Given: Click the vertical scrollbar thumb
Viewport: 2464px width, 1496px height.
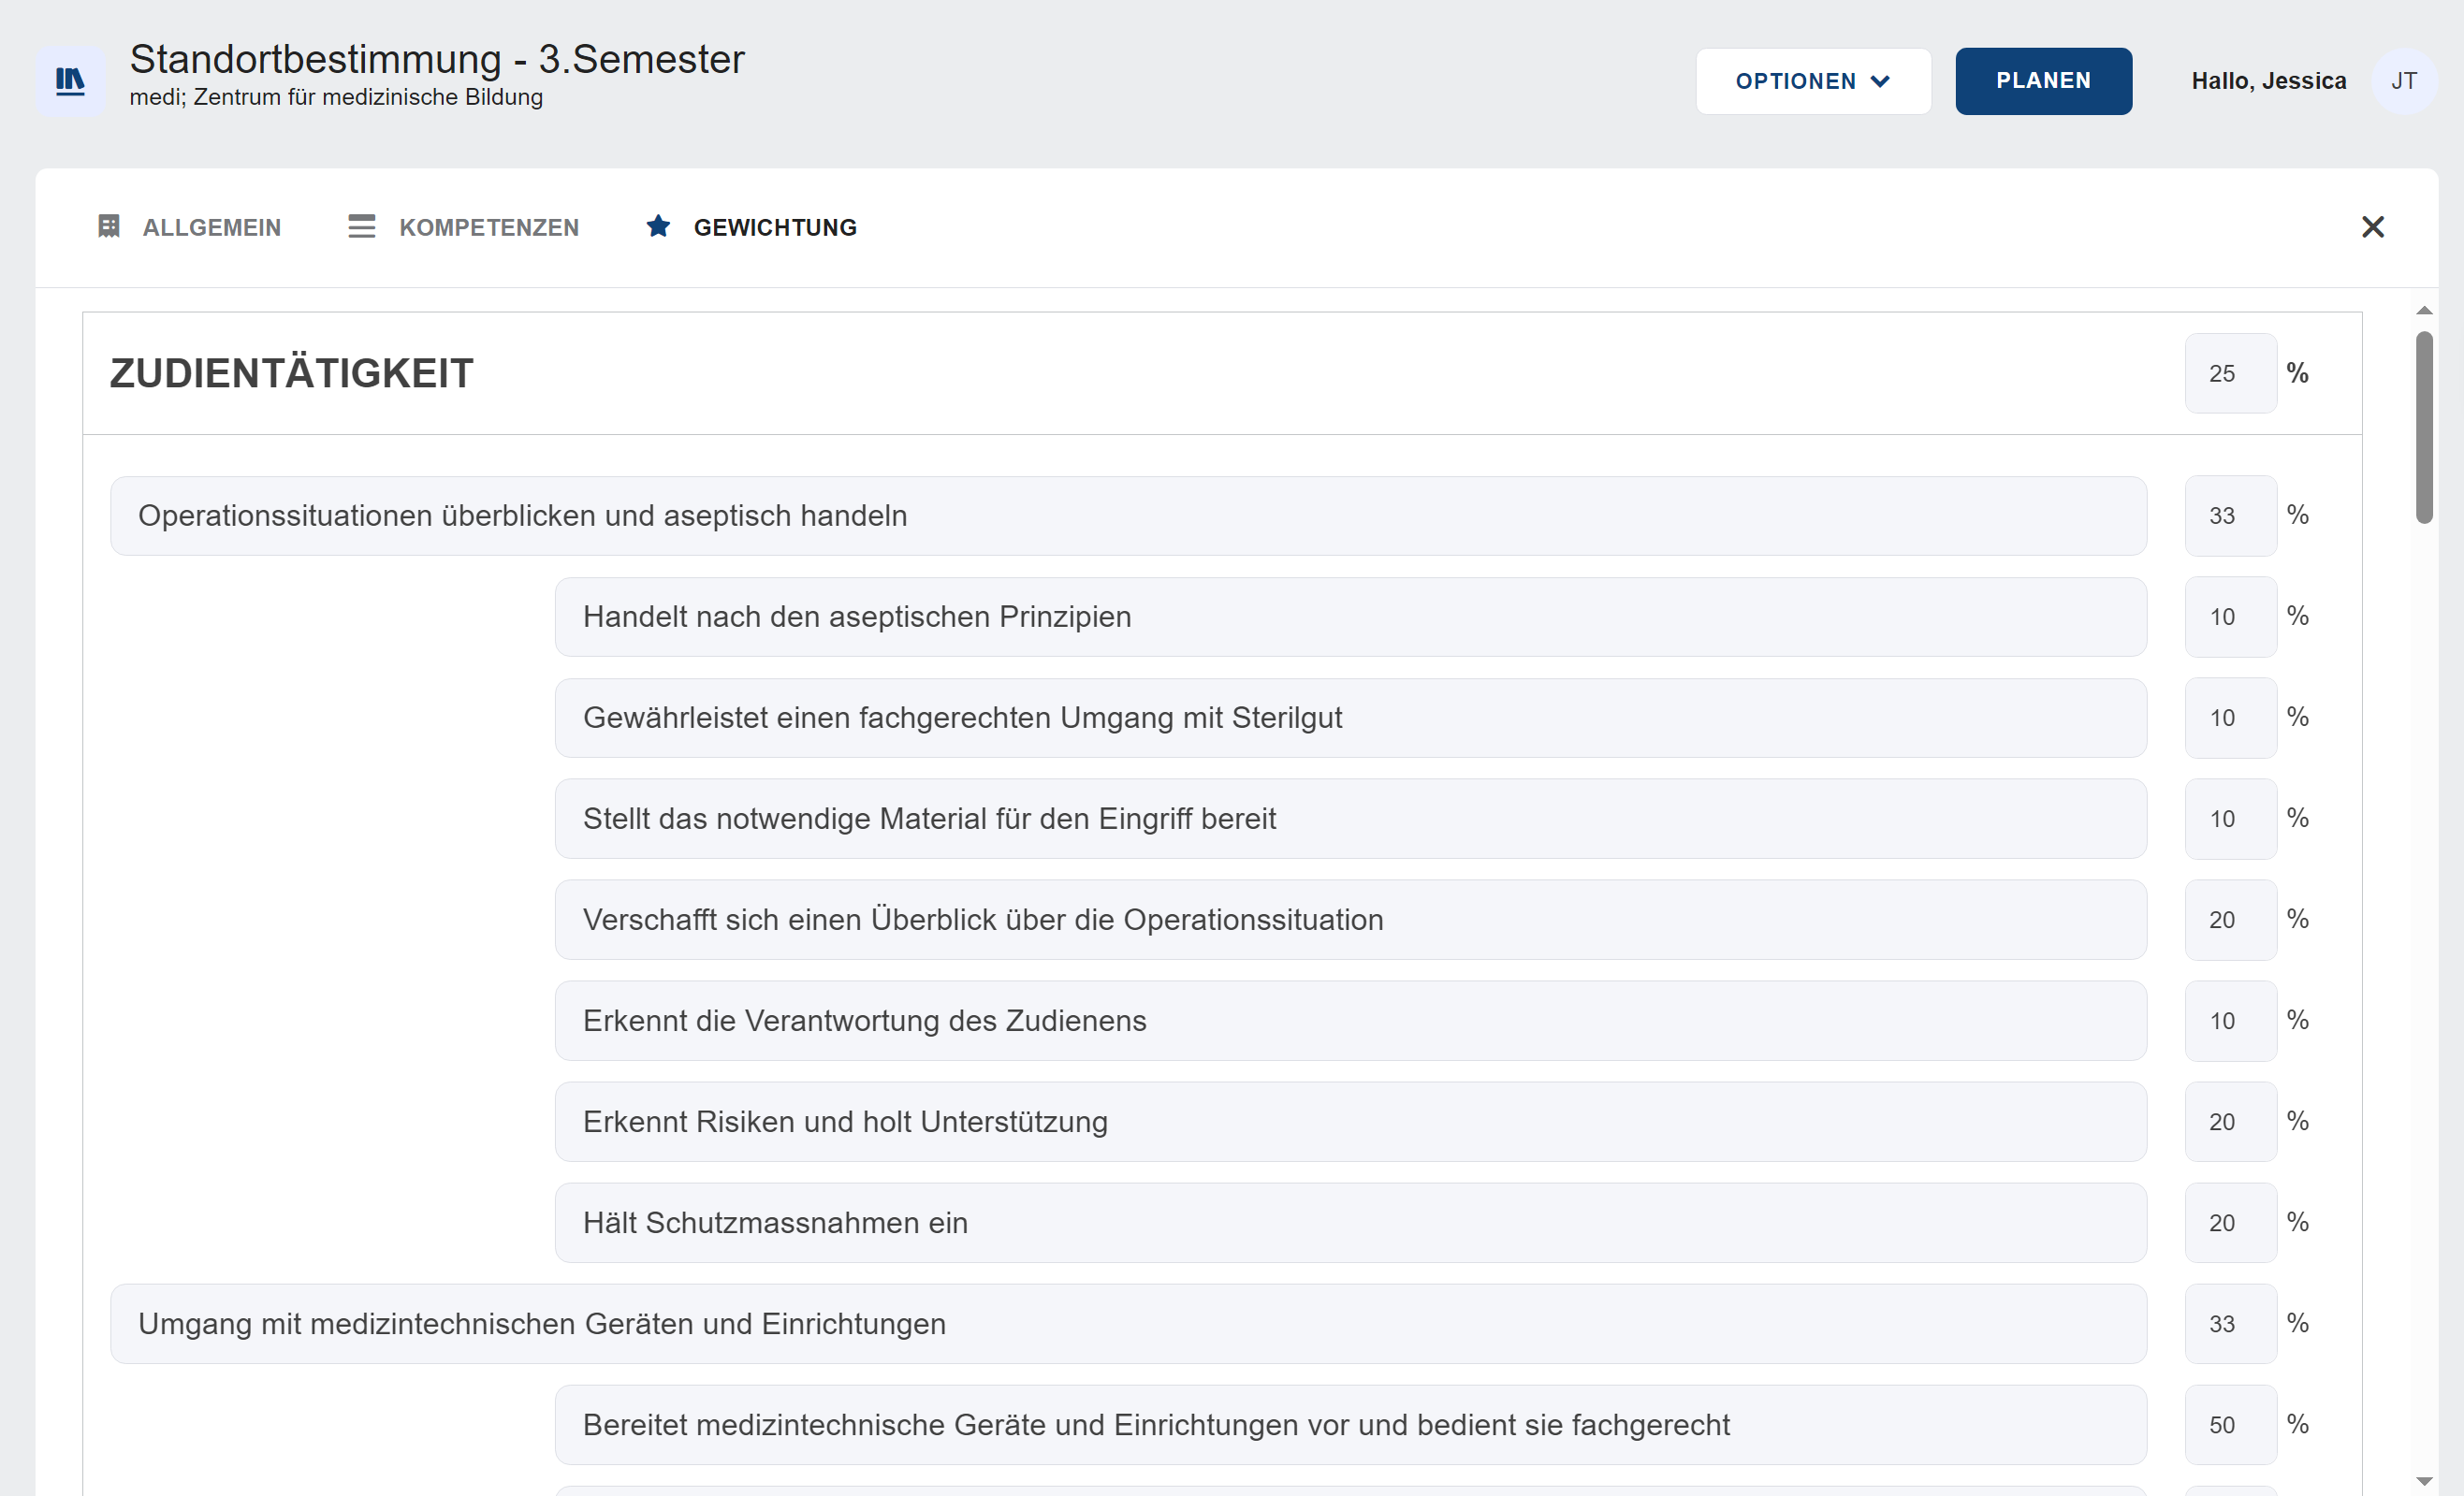Looking at the screenshot, I should pyautogui.click(x=2424, y=427).
